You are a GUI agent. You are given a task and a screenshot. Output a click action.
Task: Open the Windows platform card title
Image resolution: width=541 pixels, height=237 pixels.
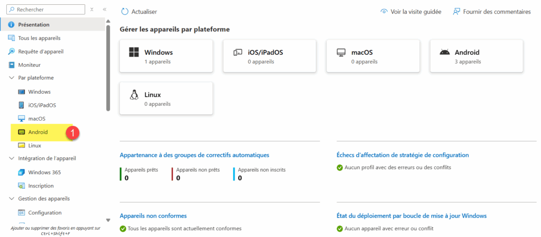coord(158,53)
